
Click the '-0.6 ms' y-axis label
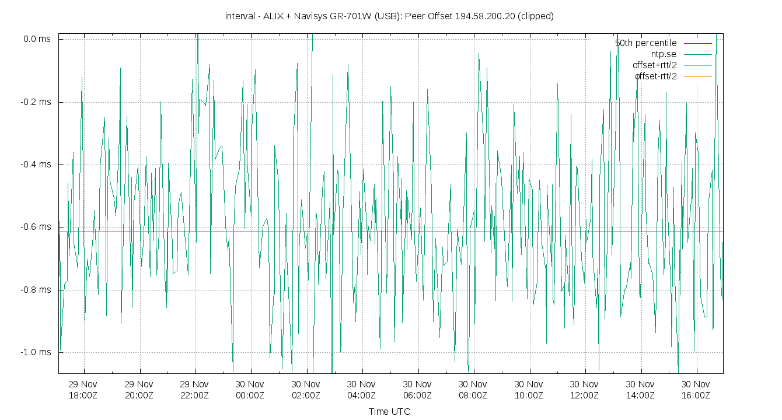tap(36, 227)
